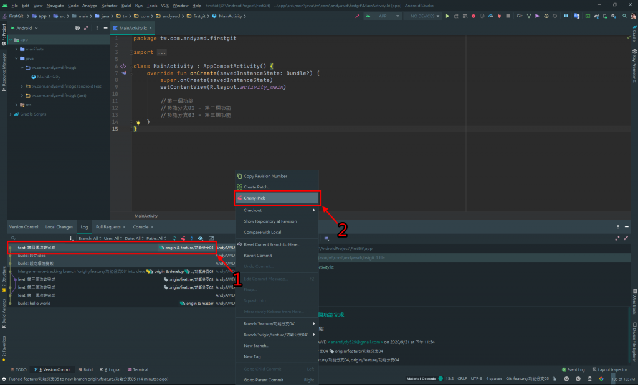The width and height of the screenshot is (638, 385).
Task: Open the SDK Manager icon
Action: click(614, 16)
